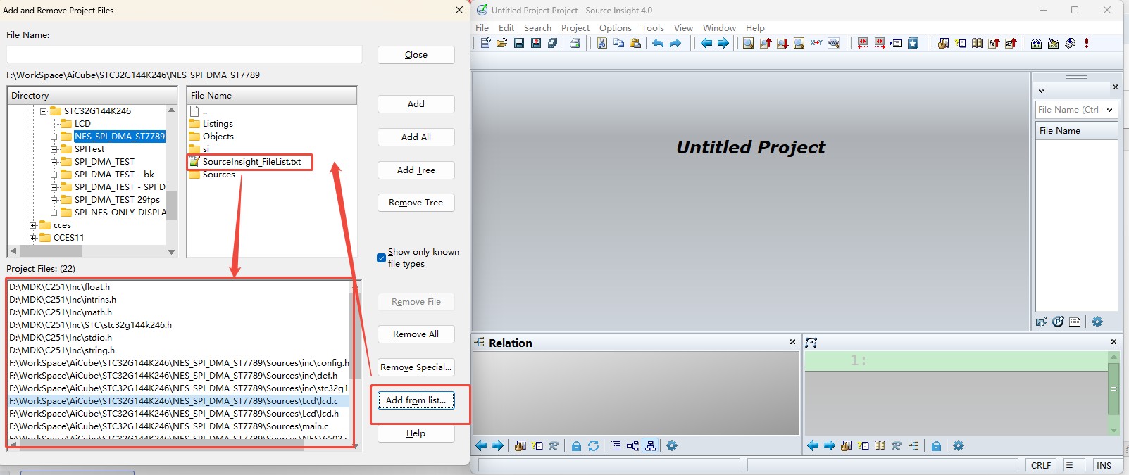Expand the SPI_DMA_TEST folder node

(54, 162)
